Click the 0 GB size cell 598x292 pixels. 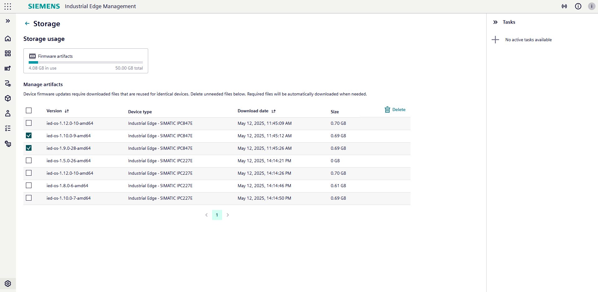pyautogui.click(x=335, y=161)
